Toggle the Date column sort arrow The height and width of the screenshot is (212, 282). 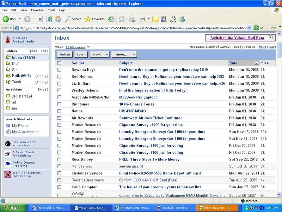(257, 63)
